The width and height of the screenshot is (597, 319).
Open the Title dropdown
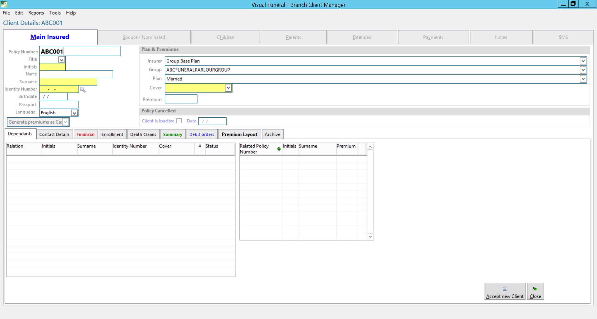pyautogui.click(x=62, y=60)
